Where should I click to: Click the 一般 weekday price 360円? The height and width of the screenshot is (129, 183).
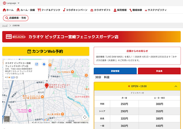pyautogui.click(x=124, y=126)
